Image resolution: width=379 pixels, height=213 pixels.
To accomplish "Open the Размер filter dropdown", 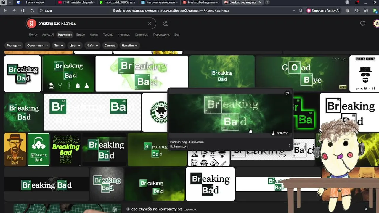I will coord(14,46).
